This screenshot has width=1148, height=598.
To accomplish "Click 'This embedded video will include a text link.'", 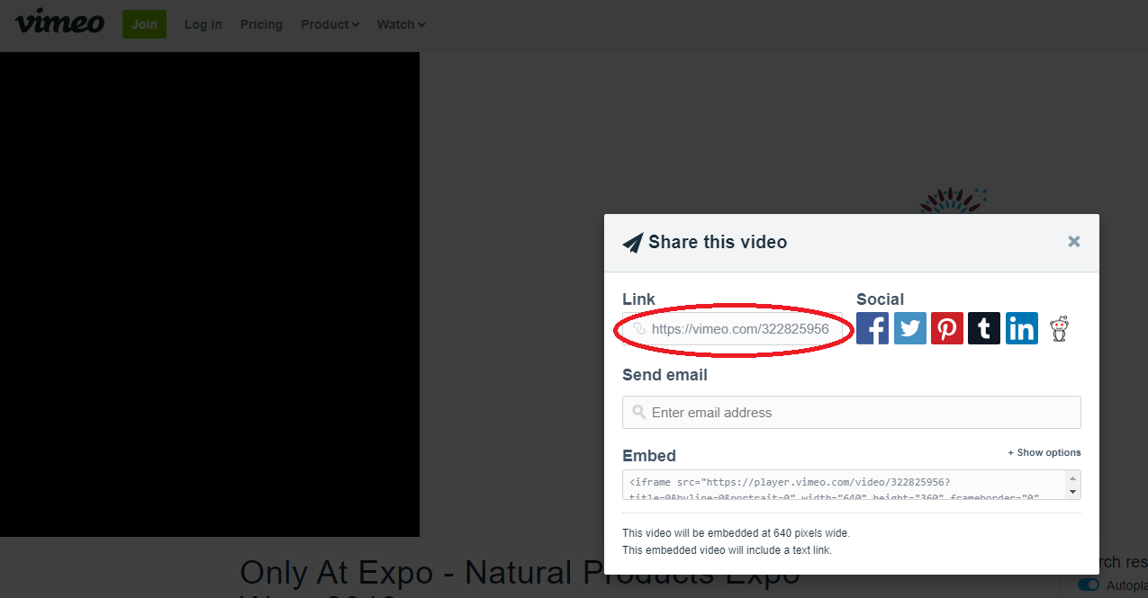I will [x=727, y=549].
